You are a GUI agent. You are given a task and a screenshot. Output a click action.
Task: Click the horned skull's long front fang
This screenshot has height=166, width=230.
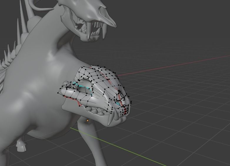(x=89, y=31)
